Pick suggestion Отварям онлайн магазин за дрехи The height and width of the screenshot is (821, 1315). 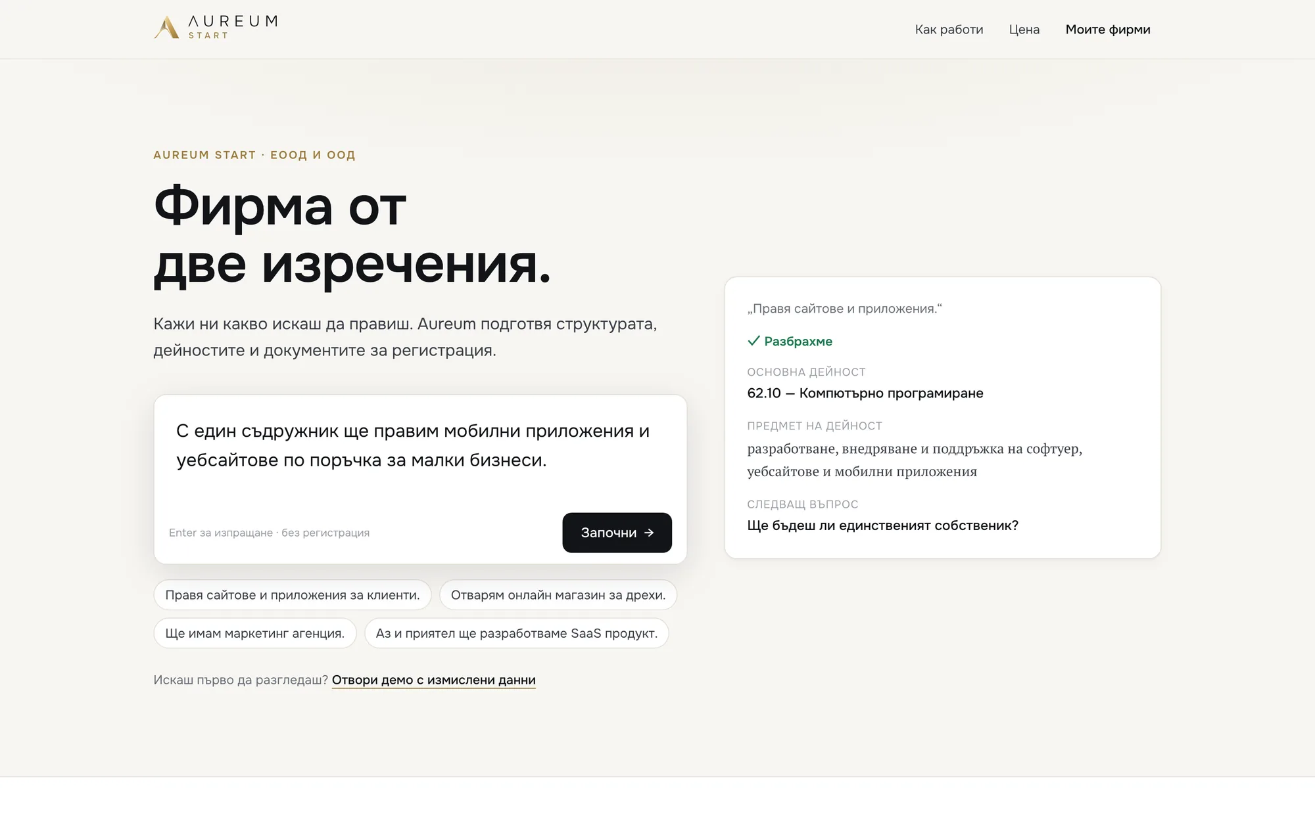558,595
